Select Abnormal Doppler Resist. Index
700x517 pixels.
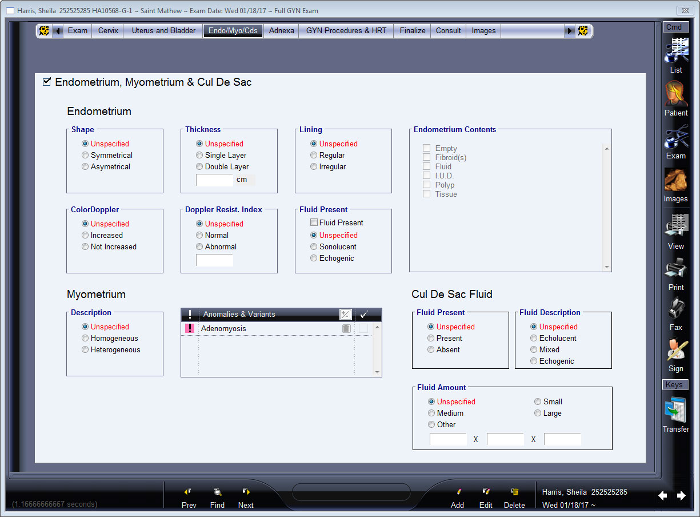tap(199, 246)
